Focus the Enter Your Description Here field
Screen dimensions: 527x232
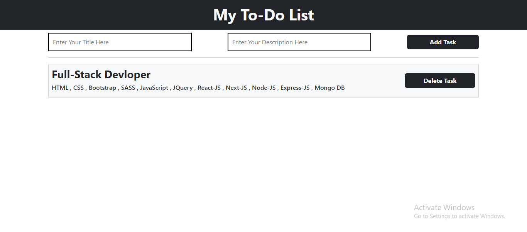[x=299, y=42]
